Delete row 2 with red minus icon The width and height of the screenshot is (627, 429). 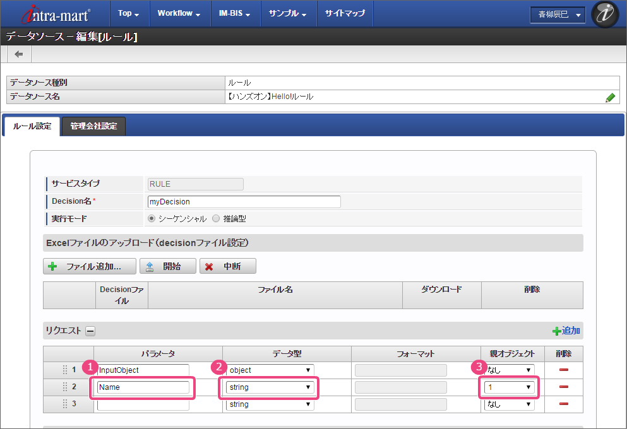[564, 387]
